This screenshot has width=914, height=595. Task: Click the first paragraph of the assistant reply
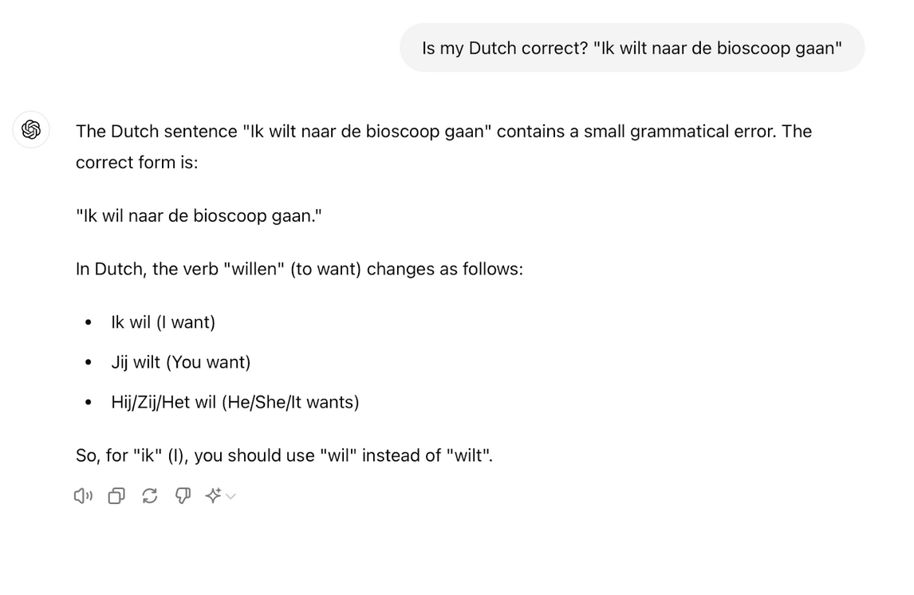443,146
